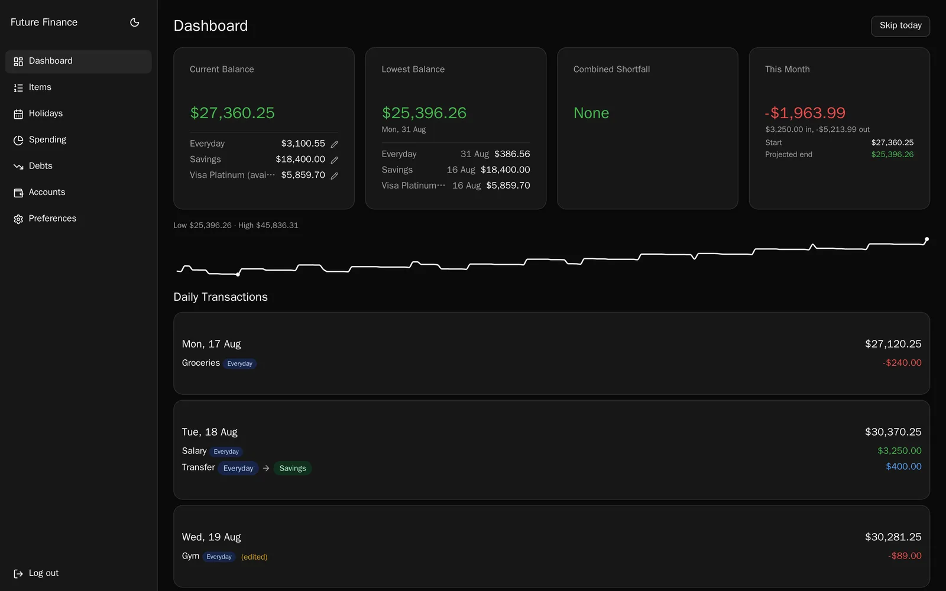Click the (edited) label beside Gym

(254, 557)
